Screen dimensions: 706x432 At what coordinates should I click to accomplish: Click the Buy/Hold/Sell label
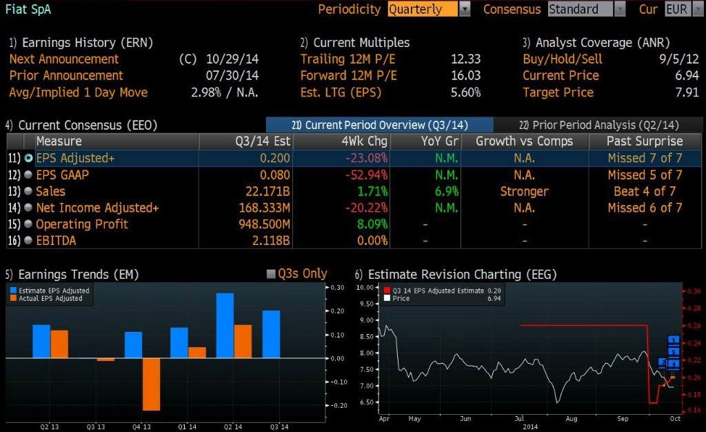(563, 59)
